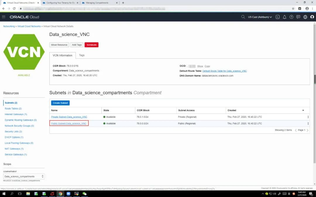Image resolution: width=316 pixels, height=197 pixels.
Task: Open the language globe icon
Action: [x=305, y=17]
